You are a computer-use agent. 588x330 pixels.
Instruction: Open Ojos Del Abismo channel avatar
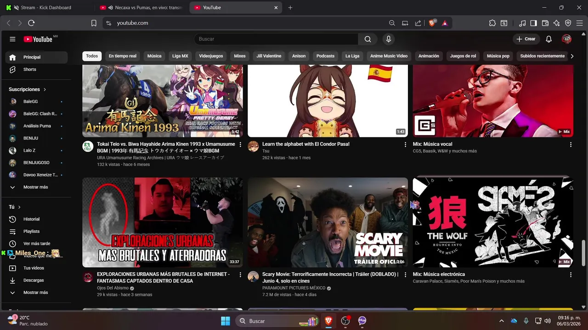[x=88, y=276]
